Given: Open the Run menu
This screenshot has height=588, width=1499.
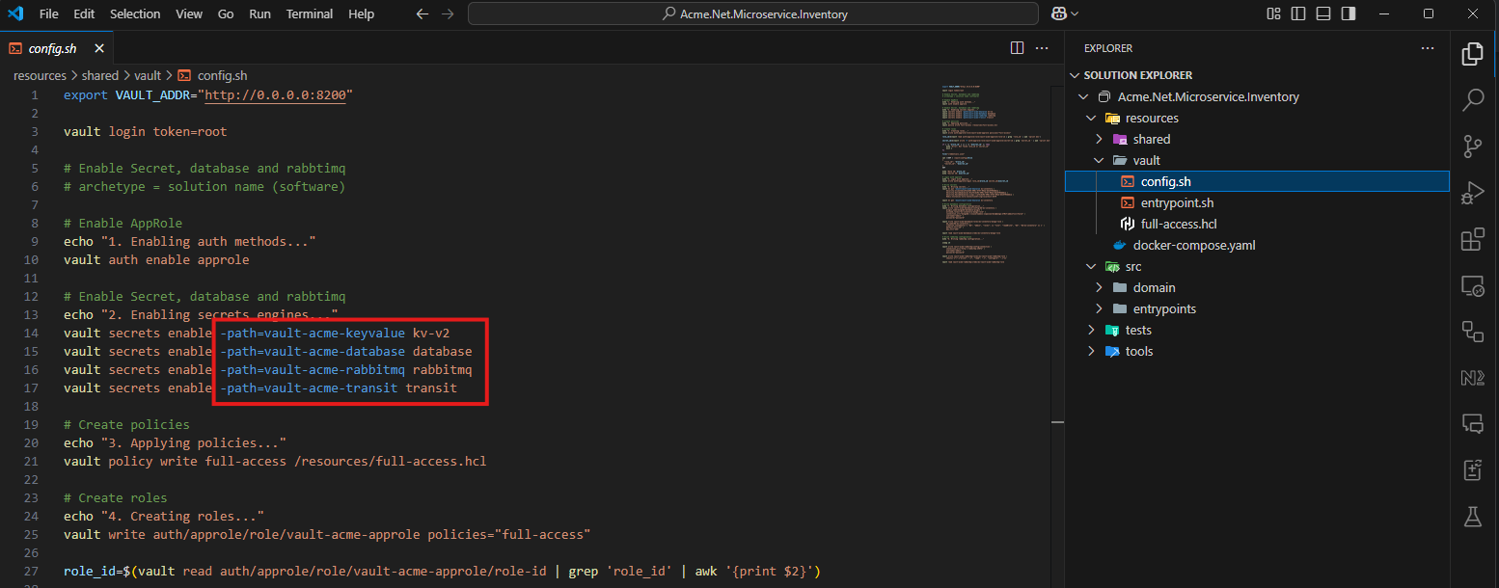Looking at the screenshot, I should pos(259,14).
